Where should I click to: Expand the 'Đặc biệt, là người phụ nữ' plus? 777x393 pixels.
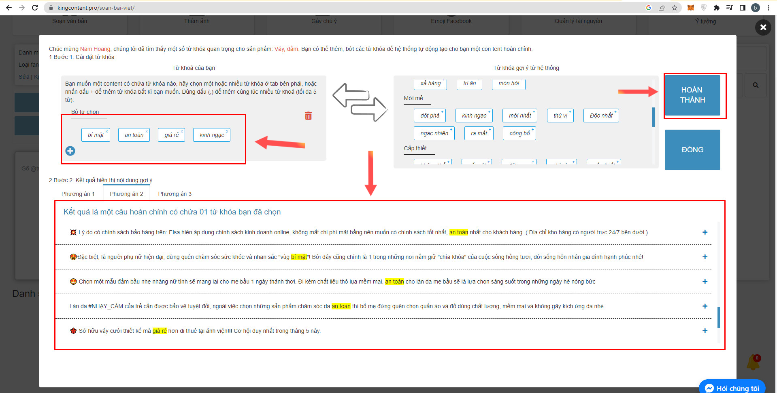click(705, 257)
